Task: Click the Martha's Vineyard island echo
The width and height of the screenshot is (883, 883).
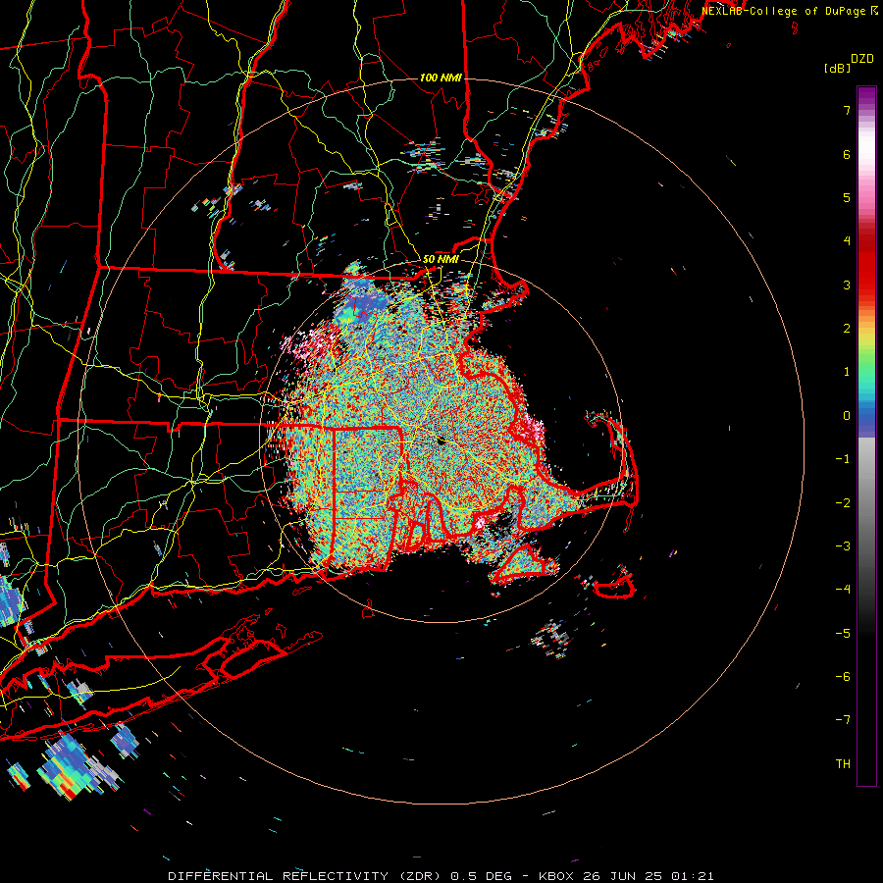Action: pos(522,562)
